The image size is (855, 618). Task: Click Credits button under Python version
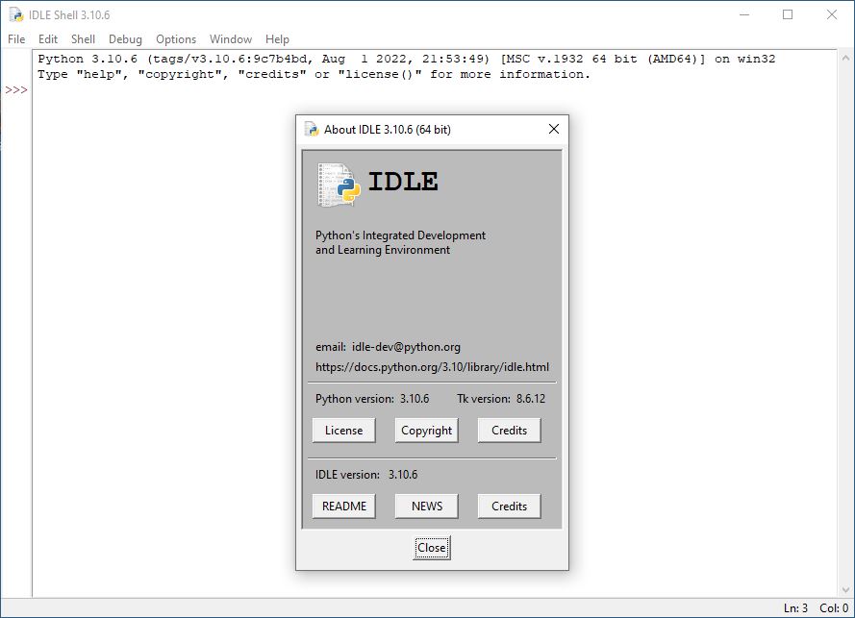[x=510, y=430]
